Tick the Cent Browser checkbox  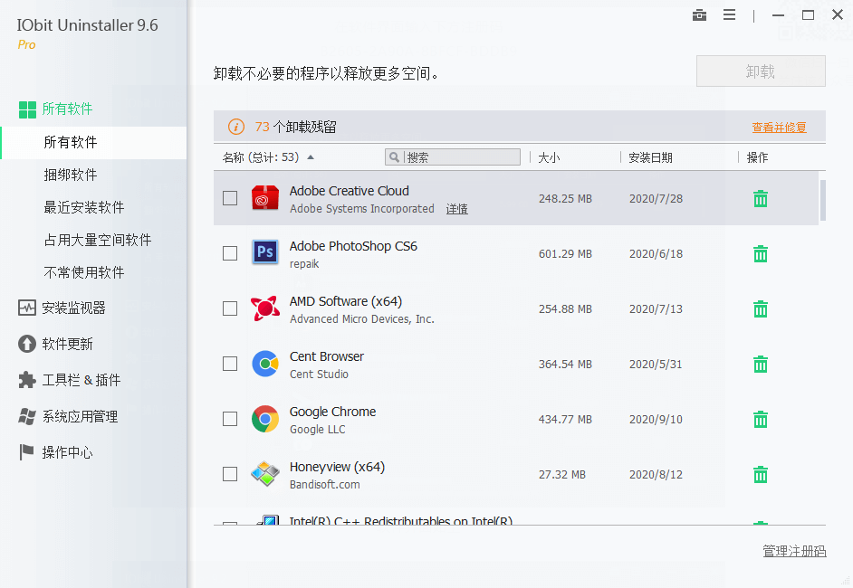(x=230, y=364)
